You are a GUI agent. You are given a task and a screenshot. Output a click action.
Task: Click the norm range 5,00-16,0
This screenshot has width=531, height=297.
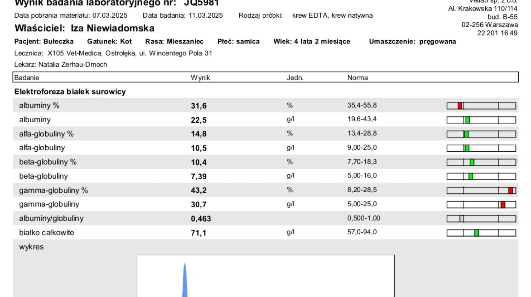(x=362, y=176)
